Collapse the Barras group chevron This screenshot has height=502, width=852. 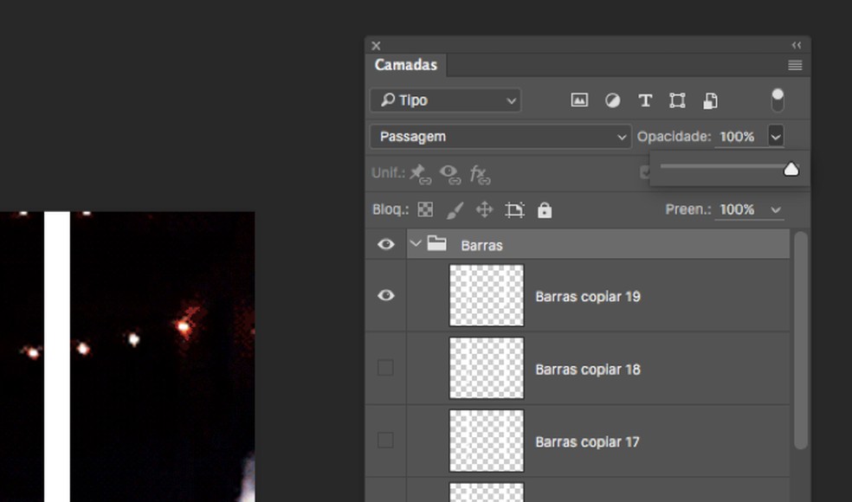pos(416,244)
